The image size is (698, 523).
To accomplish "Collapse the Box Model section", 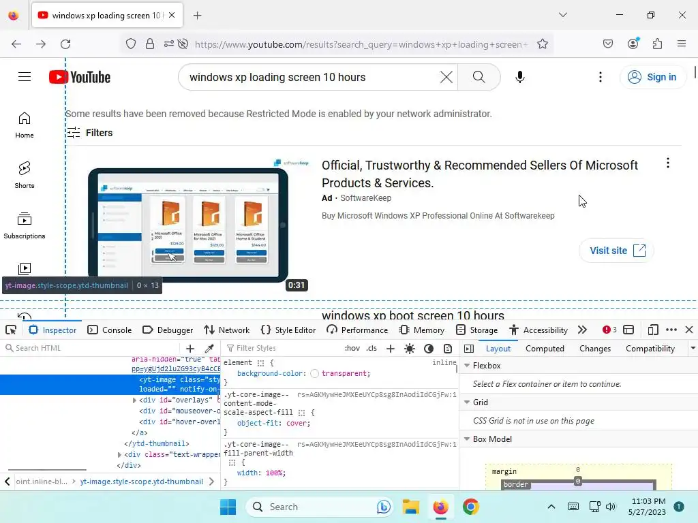I will 467,439.
